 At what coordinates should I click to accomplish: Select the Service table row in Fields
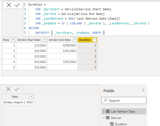click(124, 118)
